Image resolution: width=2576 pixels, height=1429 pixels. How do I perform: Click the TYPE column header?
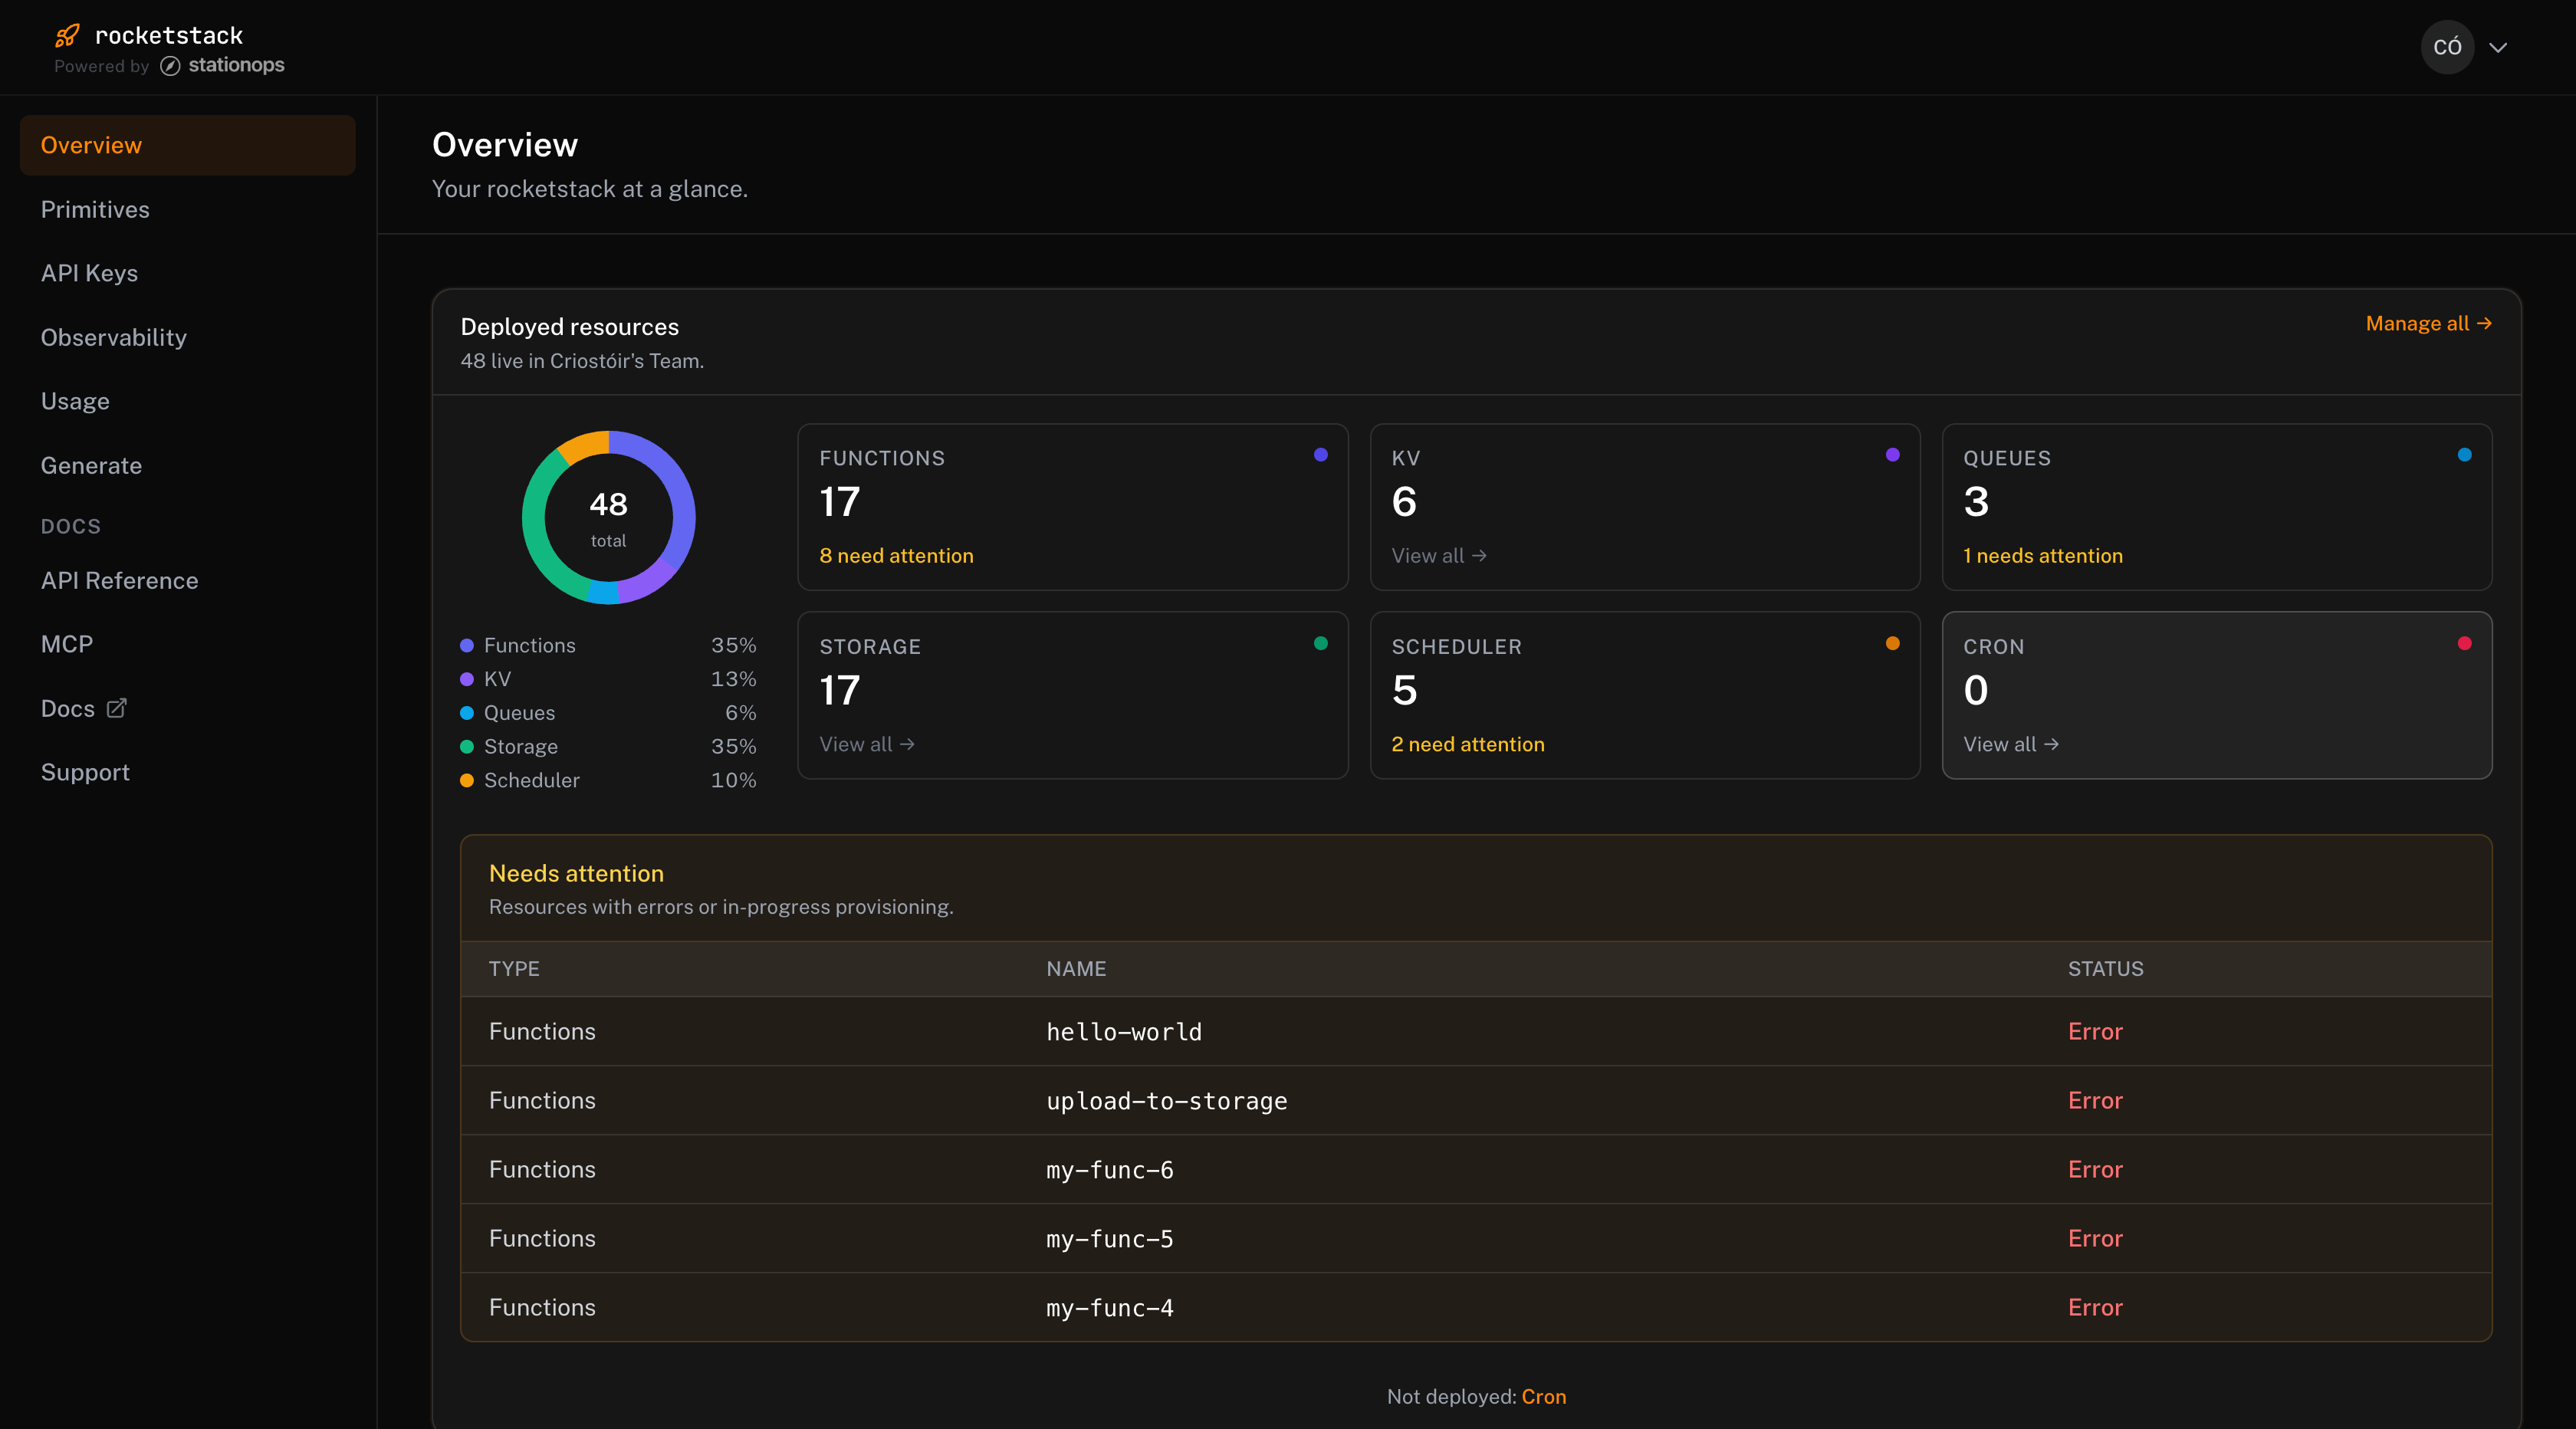[x=514, y=968]
